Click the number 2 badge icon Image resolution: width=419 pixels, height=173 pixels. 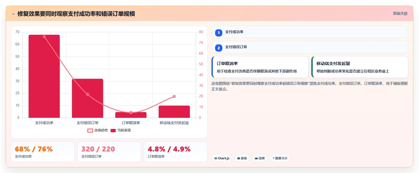219,48
